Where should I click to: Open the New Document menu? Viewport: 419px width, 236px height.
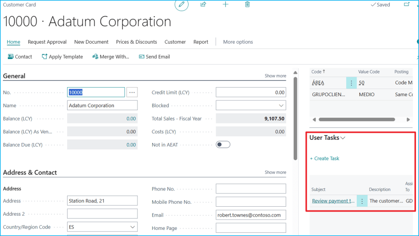click(x=91, y=42)
